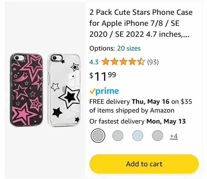Open the clear case with black stars image
The image size is (207, 179).
point(64,90)
